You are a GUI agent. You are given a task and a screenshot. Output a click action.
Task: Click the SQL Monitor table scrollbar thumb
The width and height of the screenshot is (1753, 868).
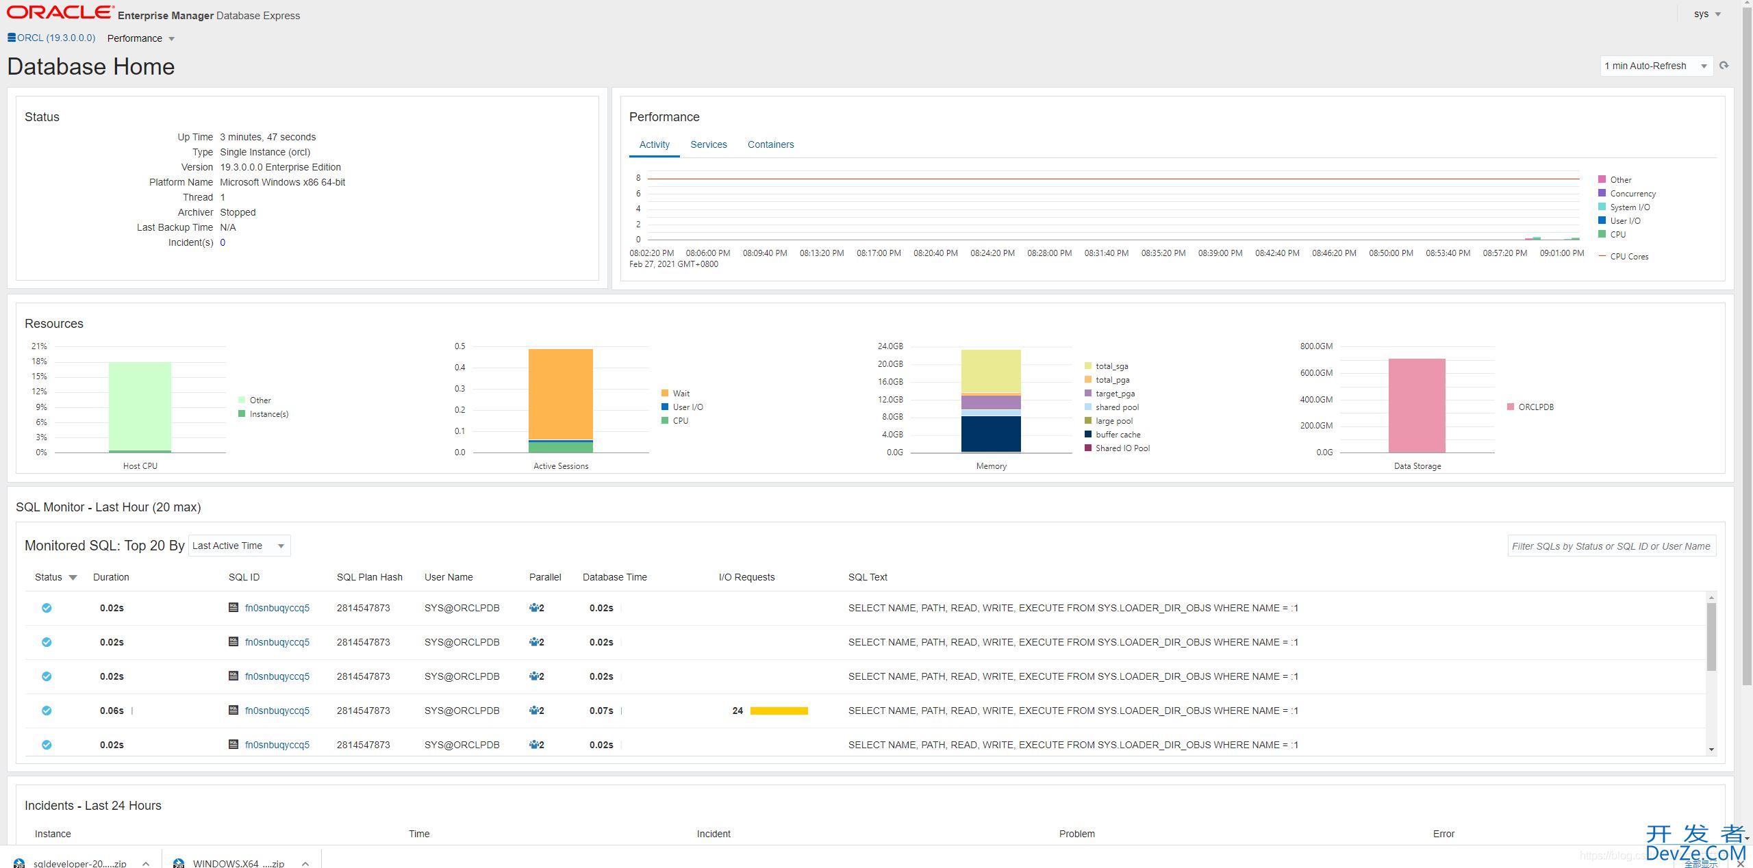click(x=1711, y=637)
